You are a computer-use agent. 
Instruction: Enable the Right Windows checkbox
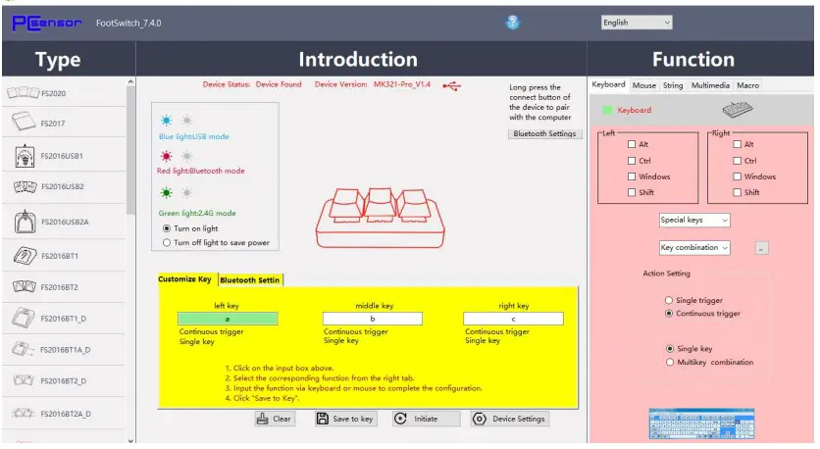coord(738,176)
